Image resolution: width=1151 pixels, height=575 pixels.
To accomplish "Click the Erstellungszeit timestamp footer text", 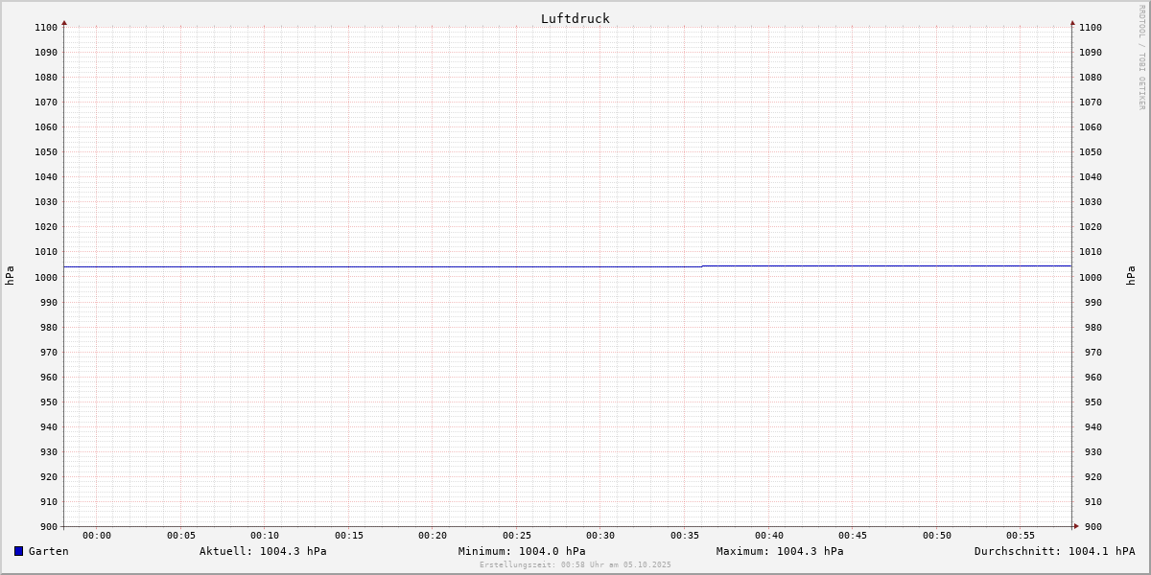I will 575,565.
